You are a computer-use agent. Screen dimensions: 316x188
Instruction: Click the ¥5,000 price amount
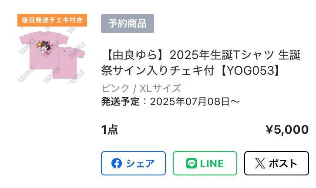(287, 129)
